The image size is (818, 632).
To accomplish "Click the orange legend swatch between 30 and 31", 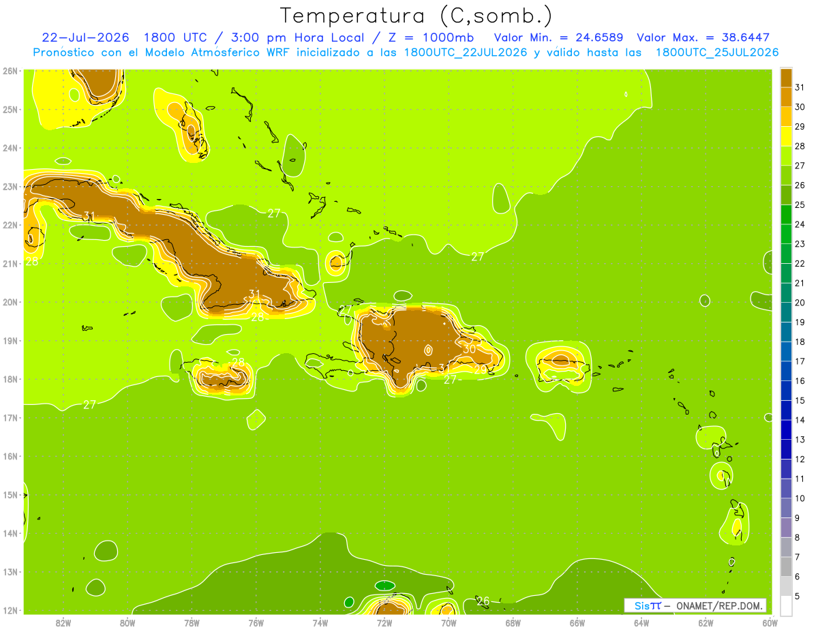I will click(x=786, y=97).
